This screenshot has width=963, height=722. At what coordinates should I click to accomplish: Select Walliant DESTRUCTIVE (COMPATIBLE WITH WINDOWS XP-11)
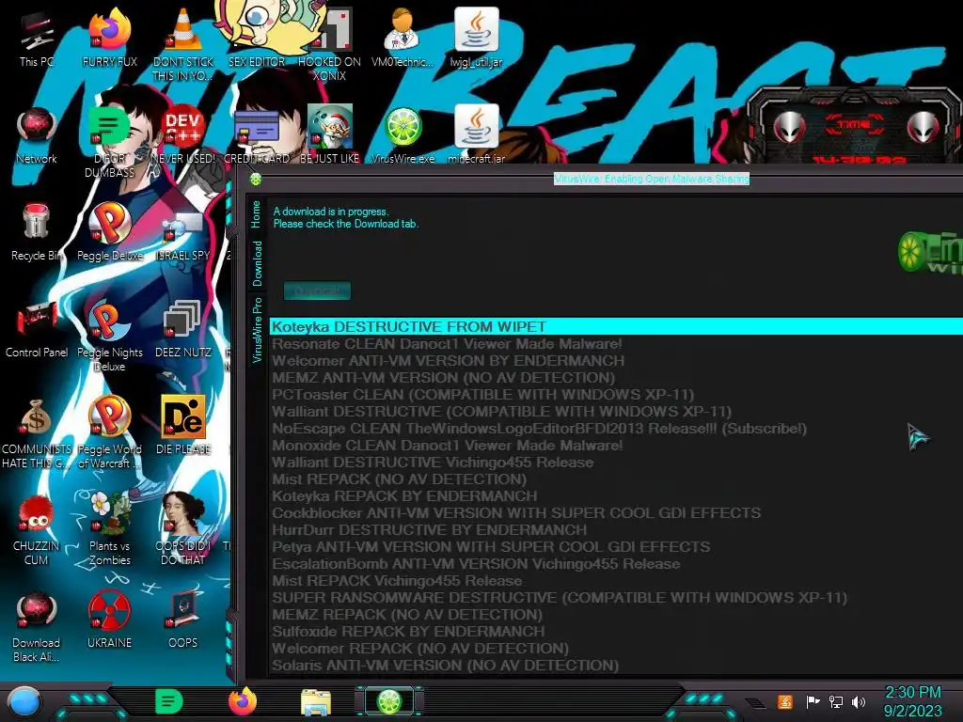tap(616, 412)
